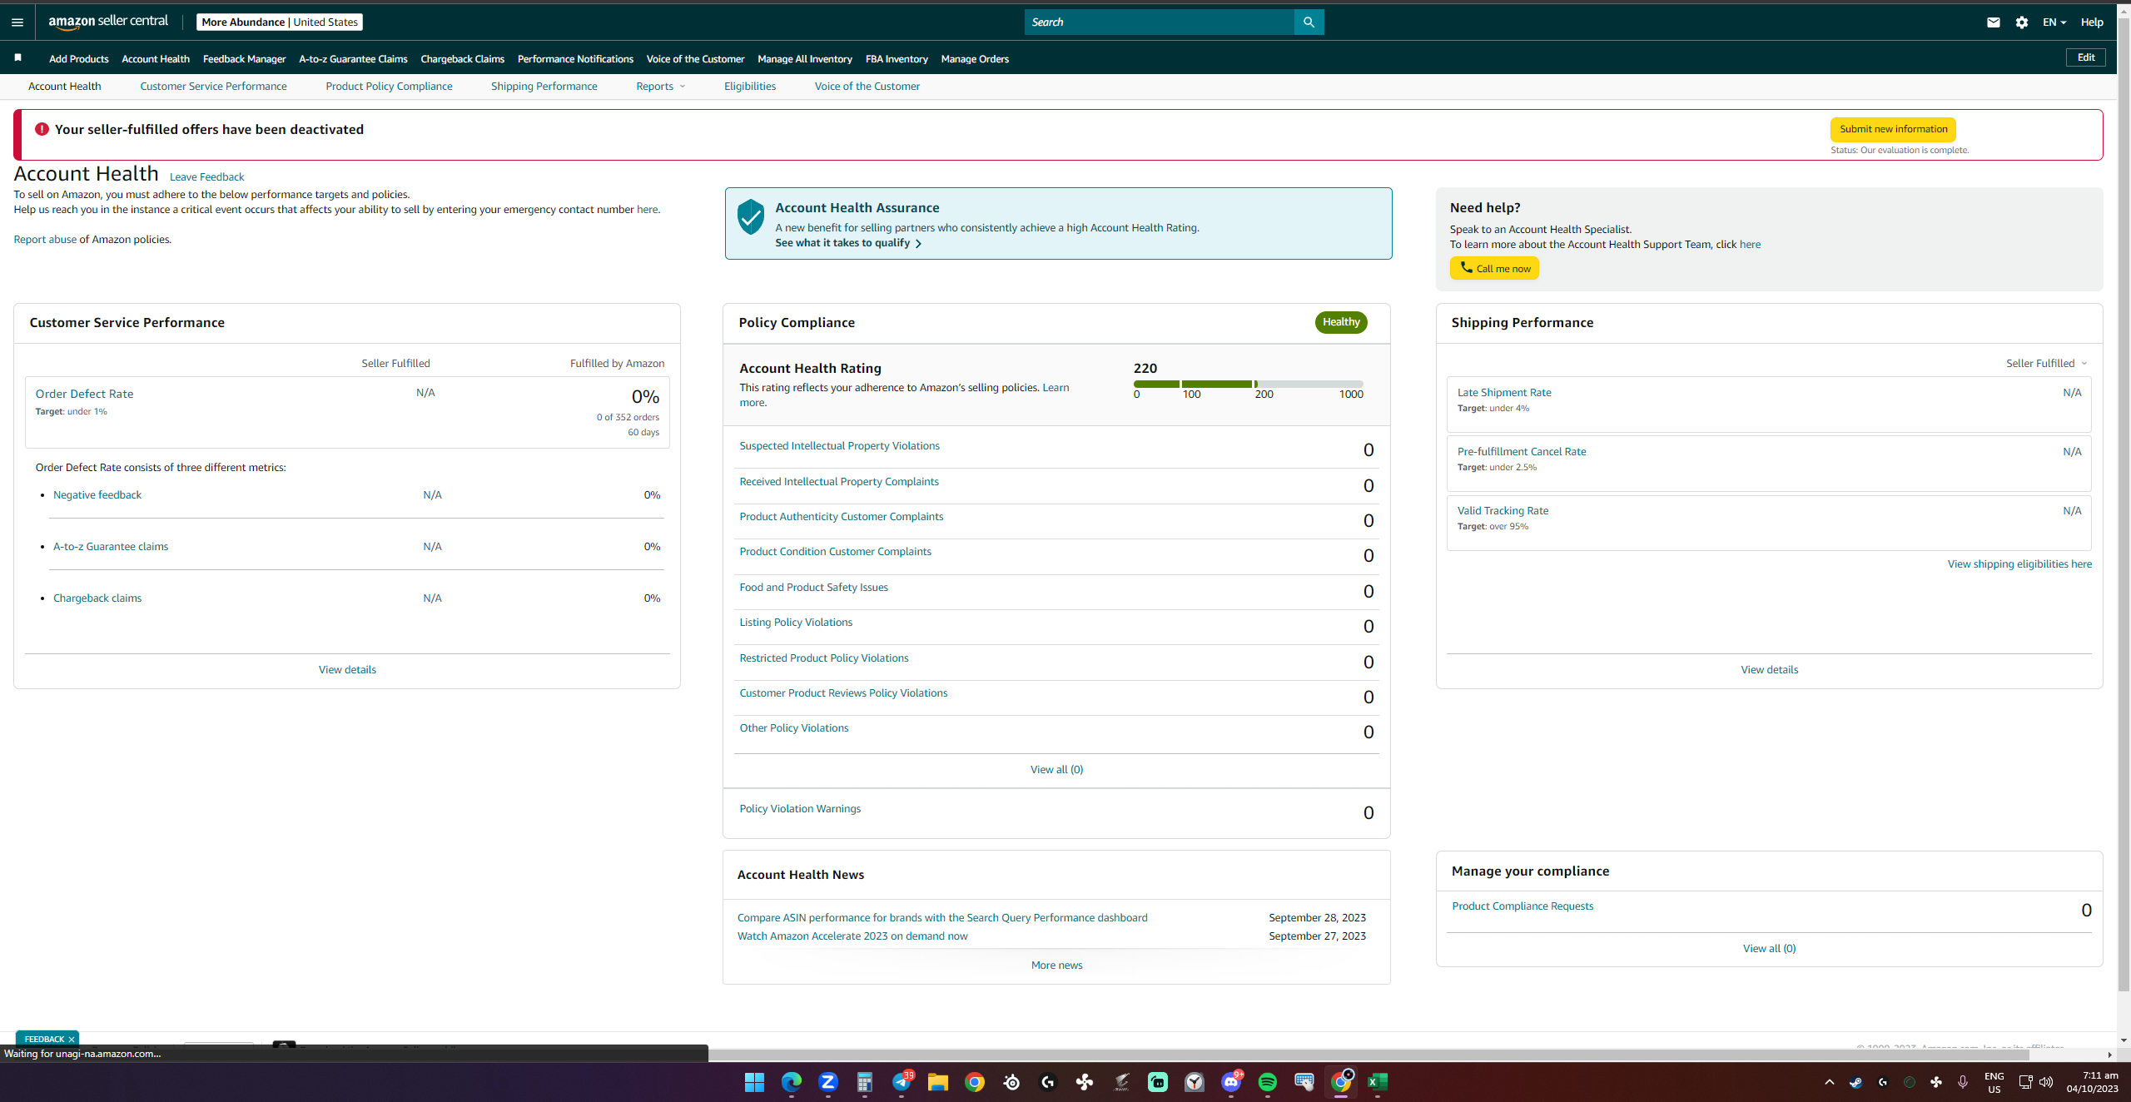The height and width of the screenshot is (1102, 2131).
Task: Open the Chargeback claims metric link
Action: point(97,598)
